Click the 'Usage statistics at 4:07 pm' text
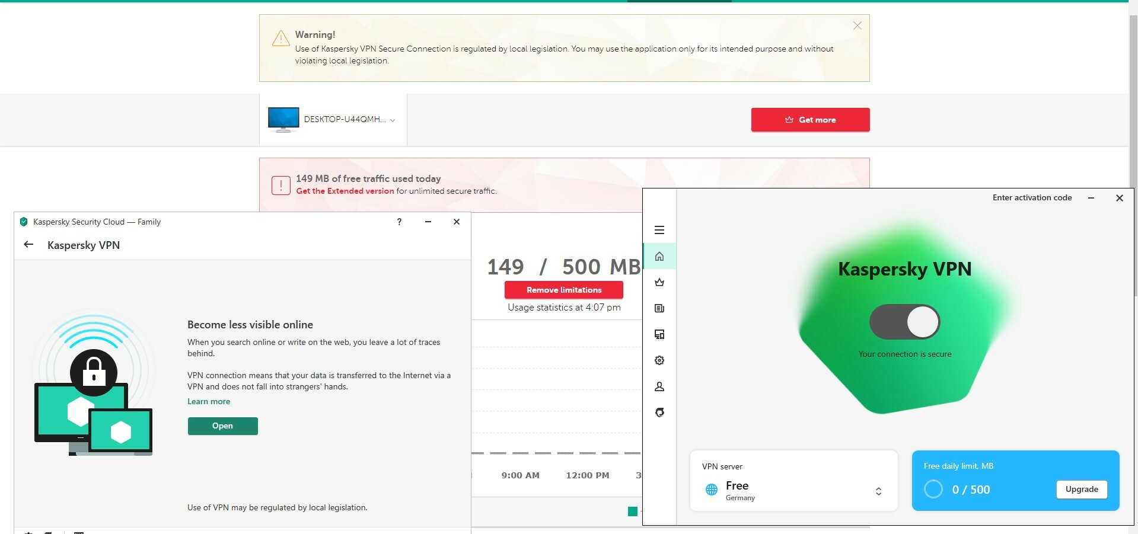Viewport: 1138px width, 534px height. pyautogui.click(x=564, y=307)
